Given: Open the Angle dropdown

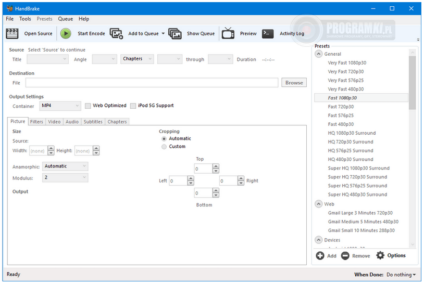Looking at the screenshot, I should click(104, 59).
